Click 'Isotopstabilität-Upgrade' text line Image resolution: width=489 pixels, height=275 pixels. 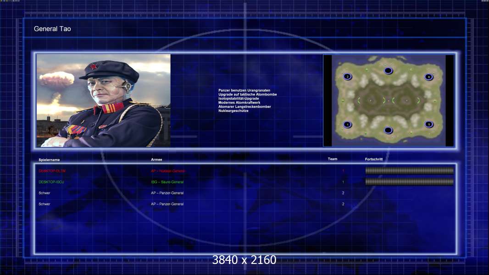tap(239, 99)
